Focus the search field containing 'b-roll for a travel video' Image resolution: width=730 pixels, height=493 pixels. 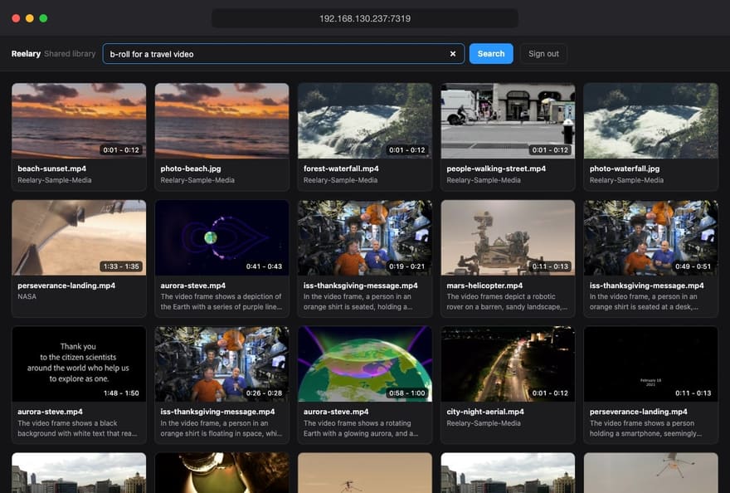point(284,54)
